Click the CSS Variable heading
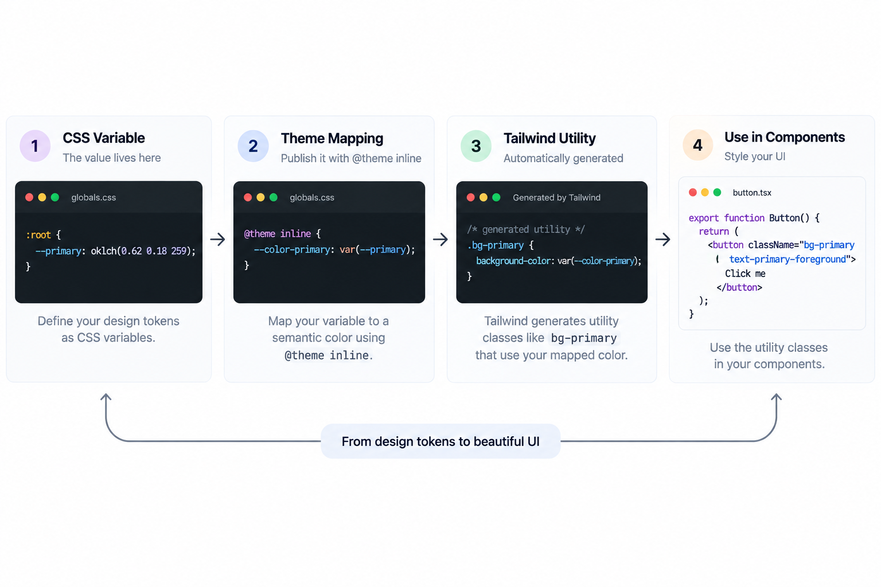The width and height of the screenshot is (881, 587). (104, 138)
